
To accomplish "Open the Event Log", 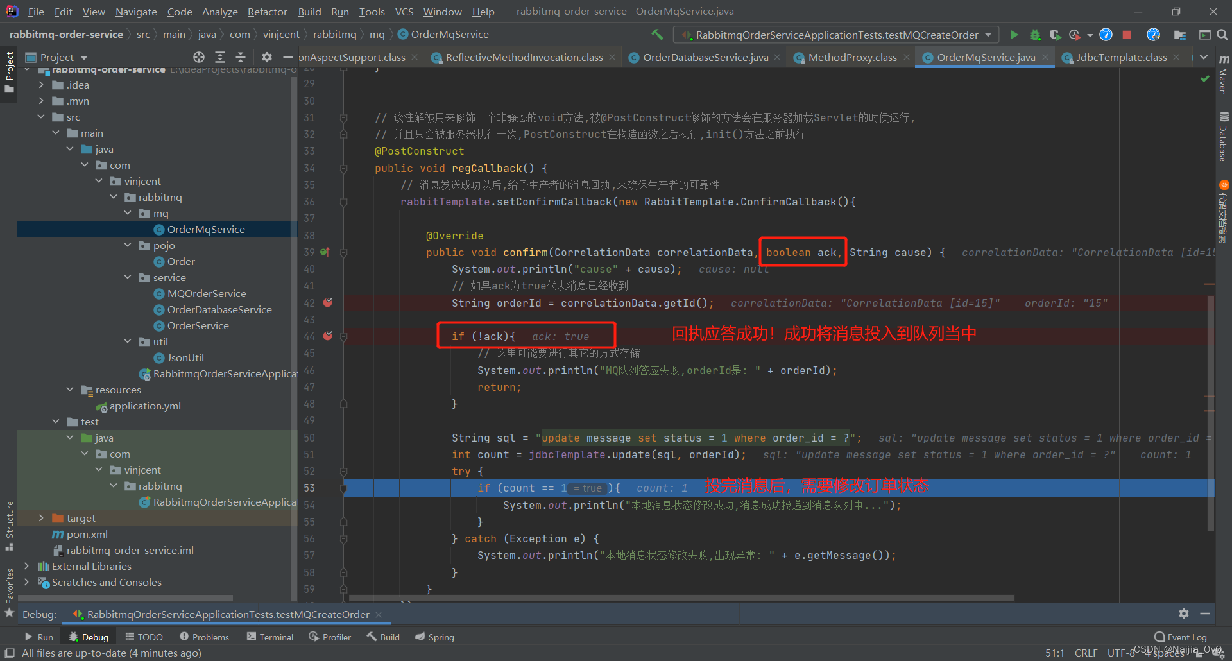I will [1180, 637].
